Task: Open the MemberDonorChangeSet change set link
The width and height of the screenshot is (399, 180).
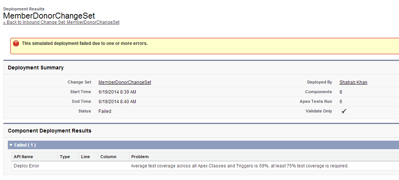Action: pyautogui.click(x=125, y=82)
